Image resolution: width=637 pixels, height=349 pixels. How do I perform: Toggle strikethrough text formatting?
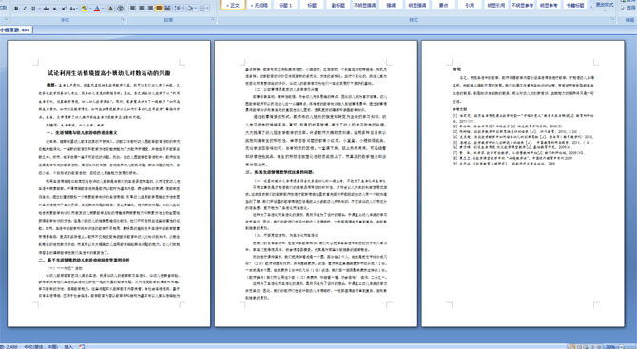click(x=46, y=9)
